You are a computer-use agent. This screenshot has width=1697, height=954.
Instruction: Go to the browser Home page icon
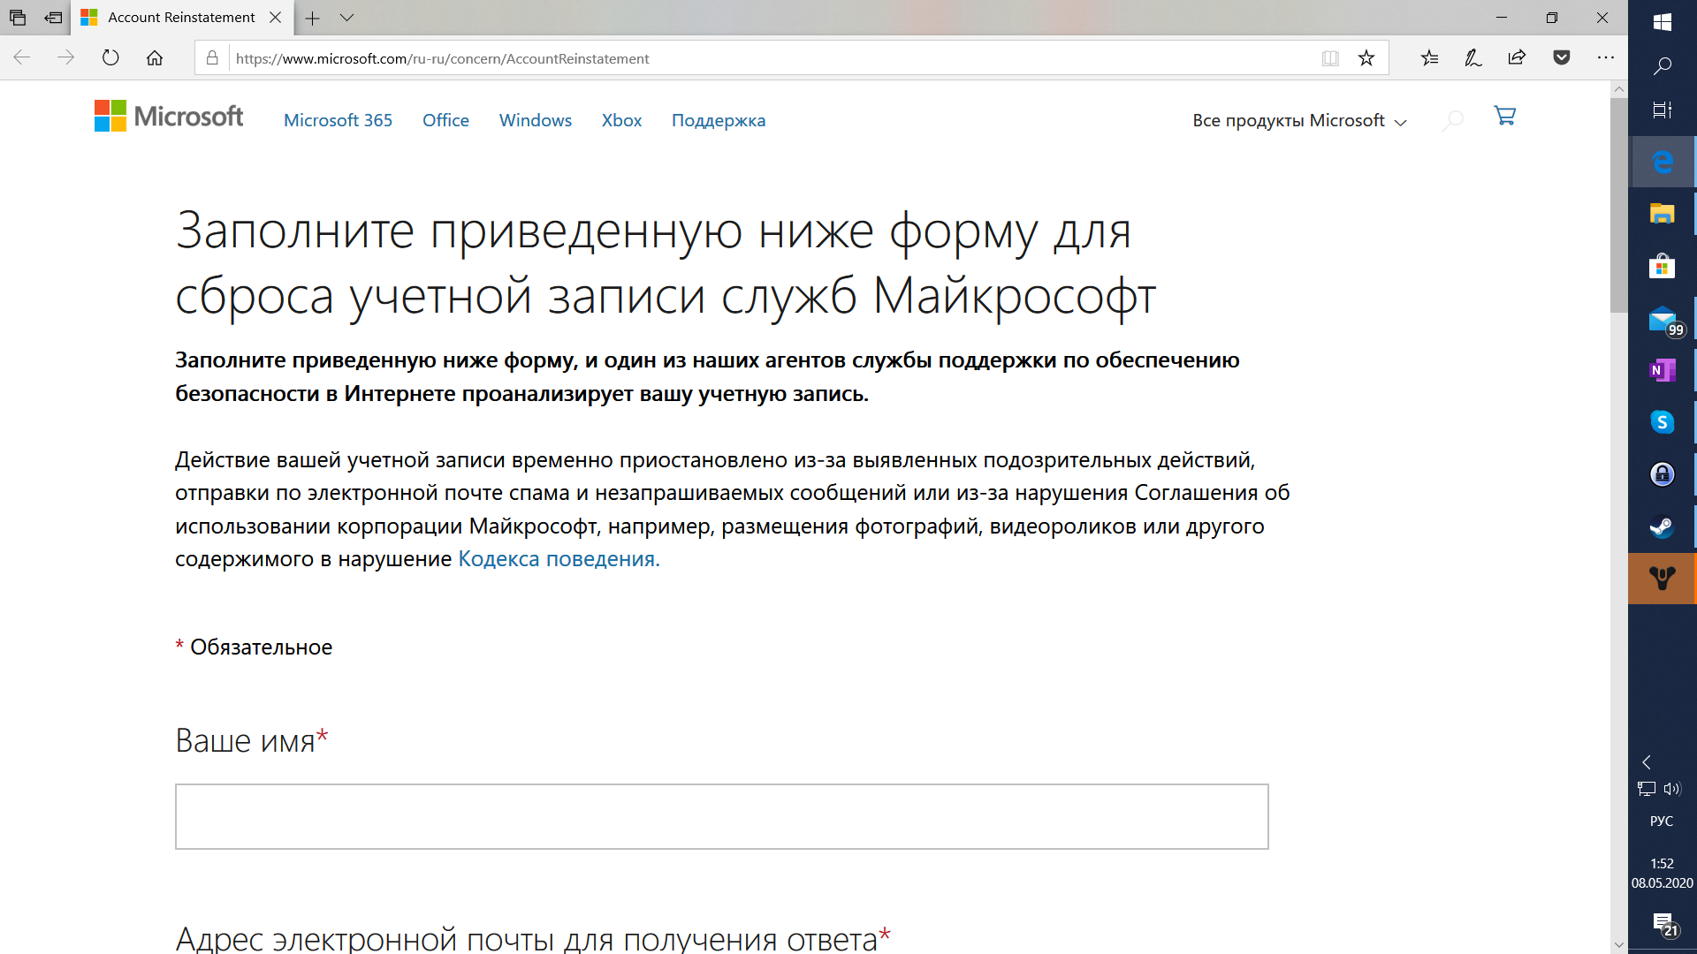pyautogui.click(x=155, y=58)
